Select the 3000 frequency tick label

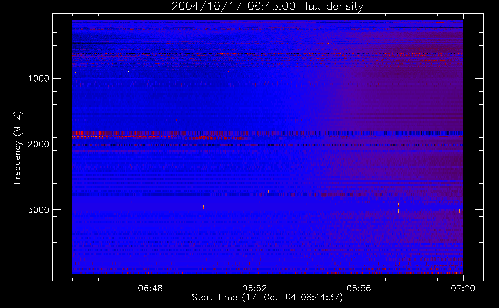tap(39, 210)
